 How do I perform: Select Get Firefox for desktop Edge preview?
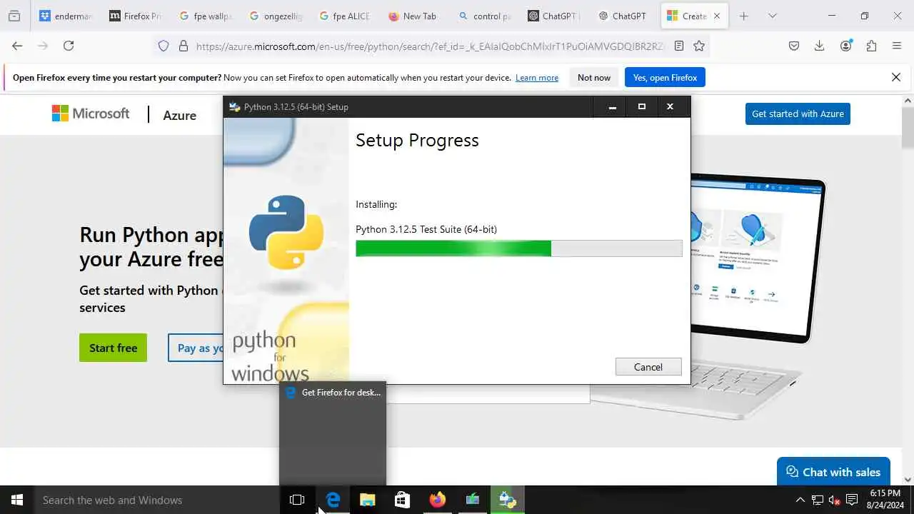pyautogui.click(x=333, y=433)
